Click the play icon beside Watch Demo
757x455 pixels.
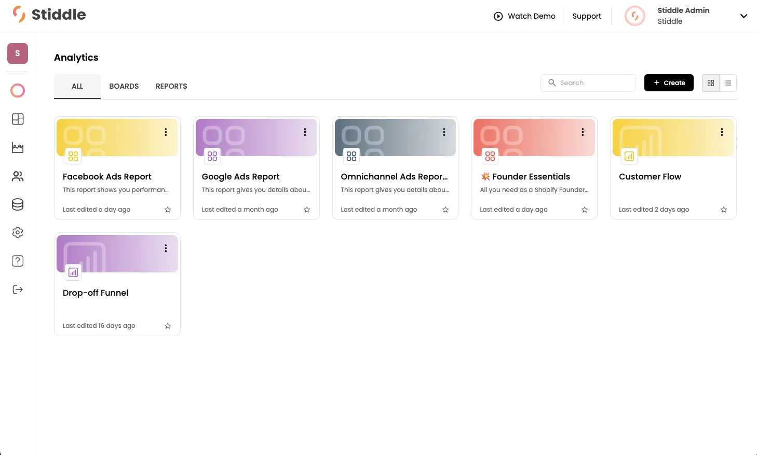tap(498, 16)
